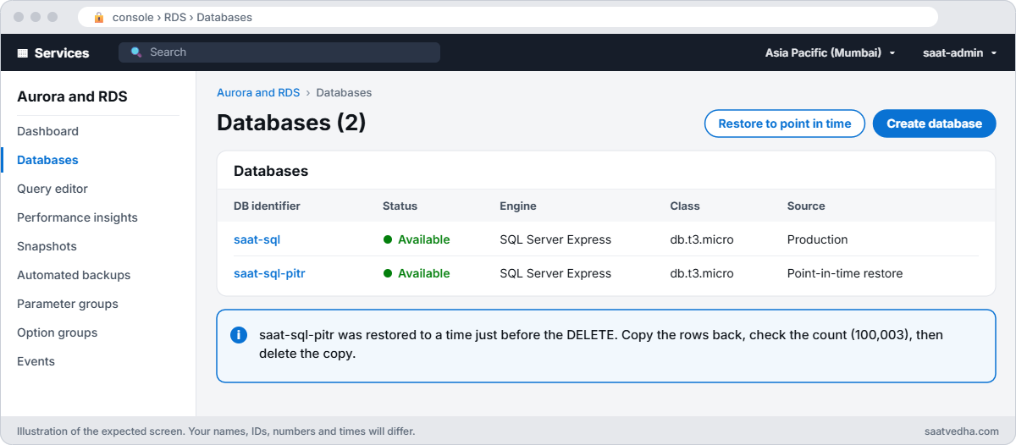Image resolution: width=1016 pixels, height=445 pixels.
Task: Click the DB identifier column header
Action: coord(267,206)
